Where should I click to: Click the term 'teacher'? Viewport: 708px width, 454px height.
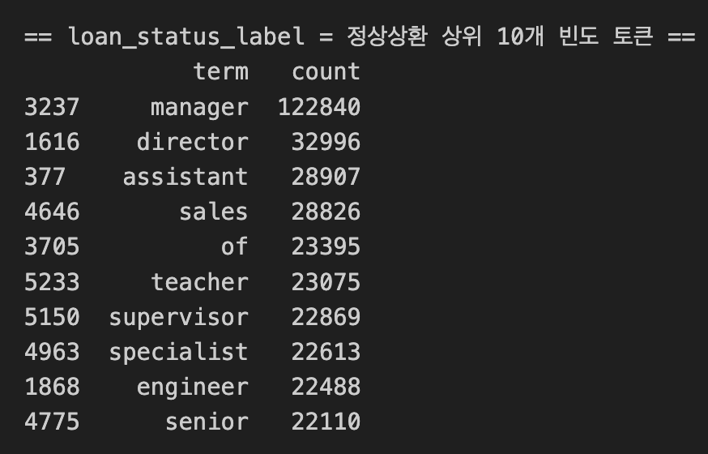tap(199, 282)
